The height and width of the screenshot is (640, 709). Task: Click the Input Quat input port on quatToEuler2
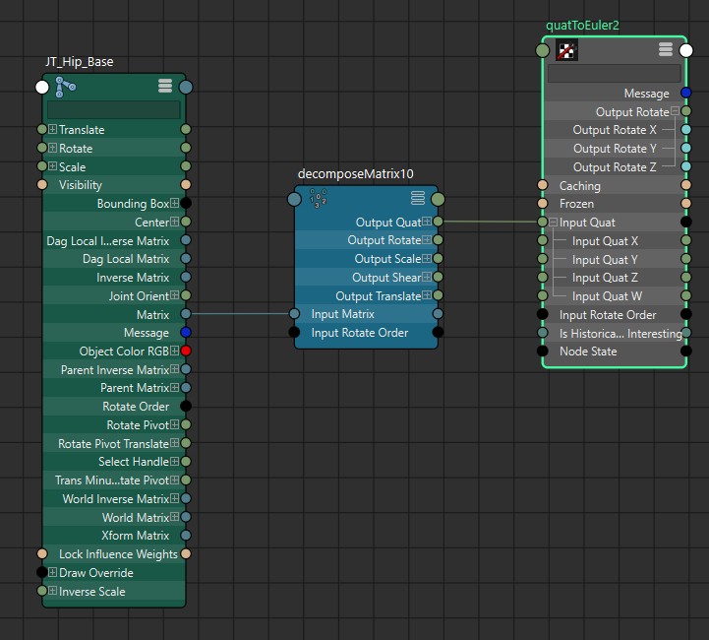click(543, 222)
